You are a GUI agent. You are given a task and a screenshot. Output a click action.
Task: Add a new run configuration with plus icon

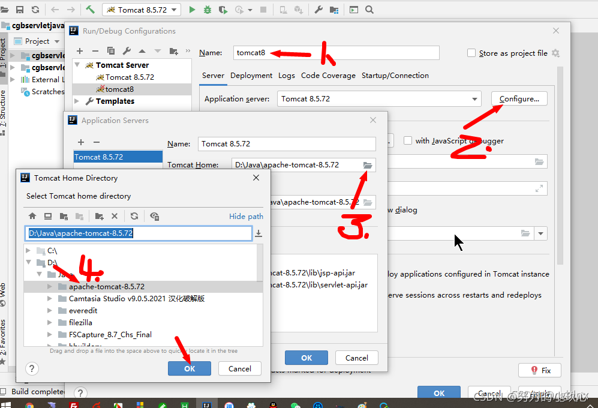[80, 52]
